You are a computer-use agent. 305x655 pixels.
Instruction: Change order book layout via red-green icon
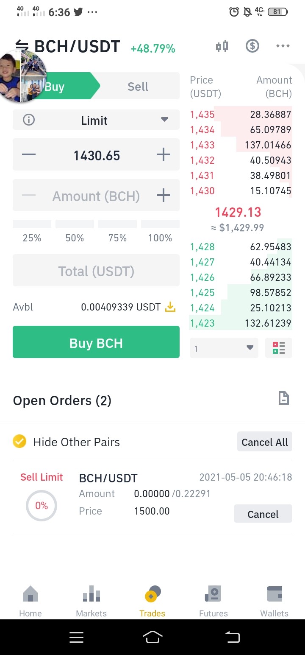pyautogui.click(x=279, y=348)
